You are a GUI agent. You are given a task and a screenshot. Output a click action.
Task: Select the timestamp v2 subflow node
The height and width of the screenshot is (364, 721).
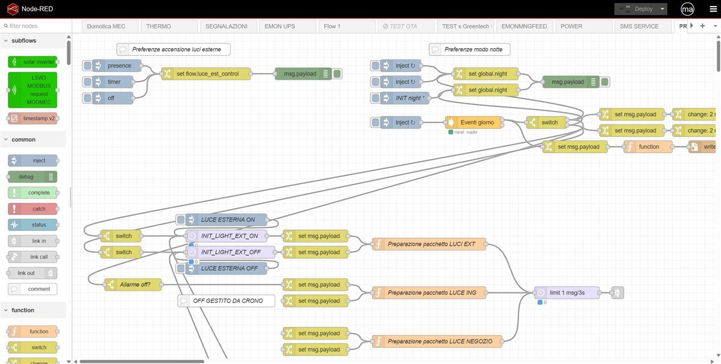point(33,118)
